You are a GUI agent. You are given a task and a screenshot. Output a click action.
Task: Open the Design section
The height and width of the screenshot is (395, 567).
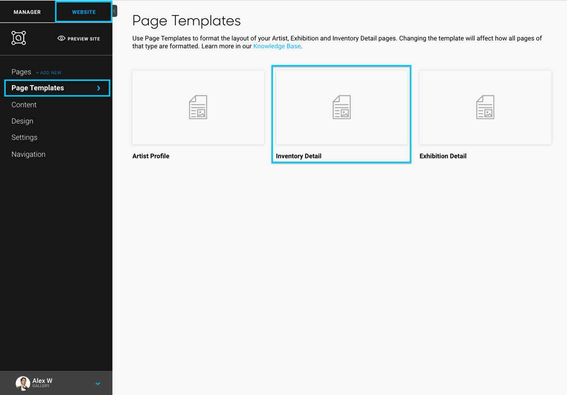coord(22,121)
